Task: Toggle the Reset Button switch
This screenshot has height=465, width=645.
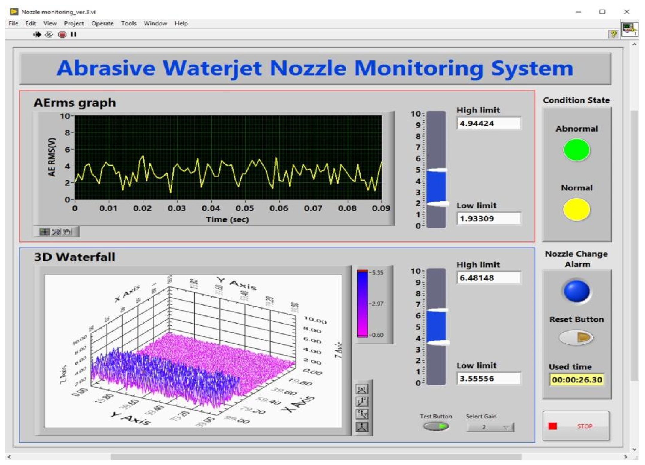Action: (x=576, y=338)
